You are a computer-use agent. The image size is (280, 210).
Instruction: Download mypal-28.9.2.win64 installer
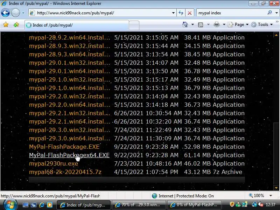[69, 37]
